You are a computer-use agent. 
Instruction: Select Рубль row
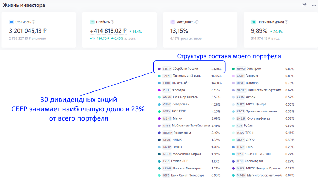tap(263, 126)
